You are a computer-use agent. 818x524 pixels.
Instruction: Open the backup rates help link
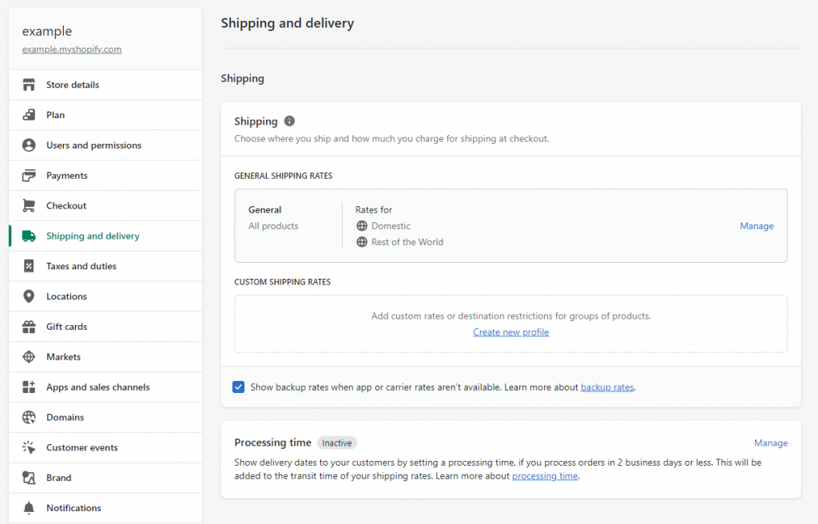tap(607, 387)
